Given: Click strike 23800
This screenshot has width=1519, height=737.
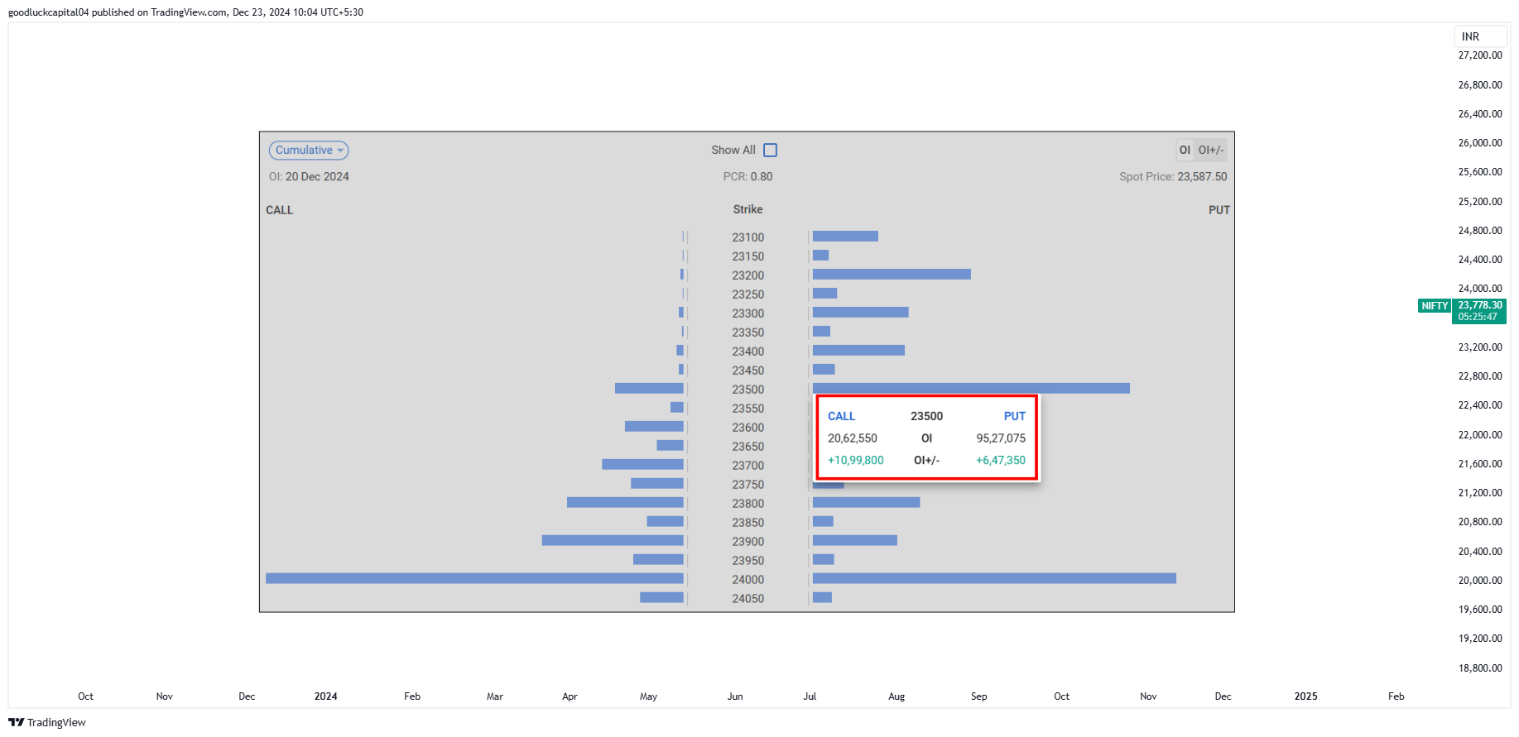Looking at the screenshot, I should click(747, 504).
